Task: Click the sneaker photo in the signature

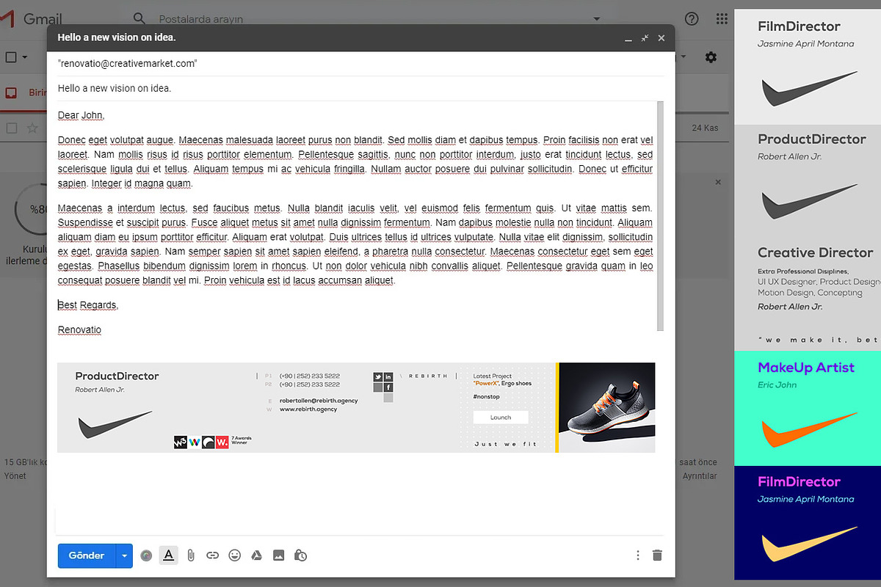Action: [608, 407]
